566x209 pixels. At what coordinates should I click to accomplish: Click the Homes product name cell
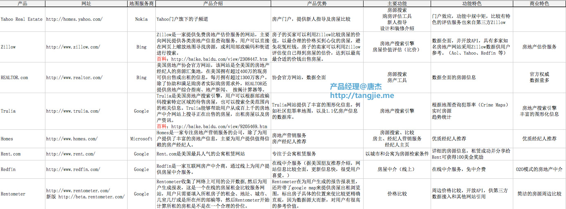point(22,139)
